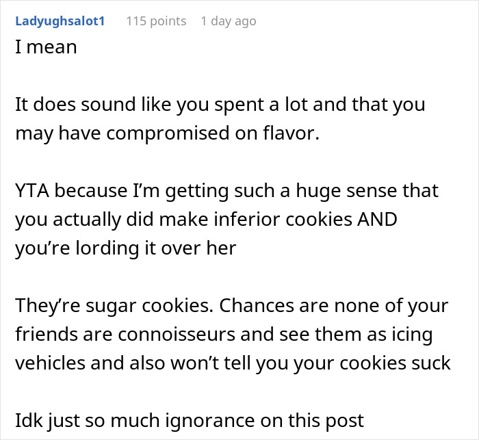Click the capitalized word AND
Screen dimensions: 479x440
point(377,220)
